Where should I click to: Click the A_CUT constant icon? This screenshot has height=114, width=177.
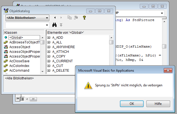49,66
